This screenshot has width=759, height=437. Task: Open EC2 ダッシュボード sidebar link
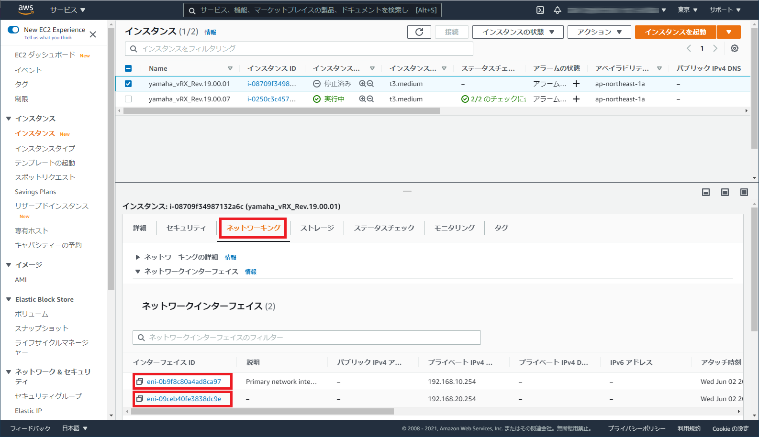click(45, 55)
